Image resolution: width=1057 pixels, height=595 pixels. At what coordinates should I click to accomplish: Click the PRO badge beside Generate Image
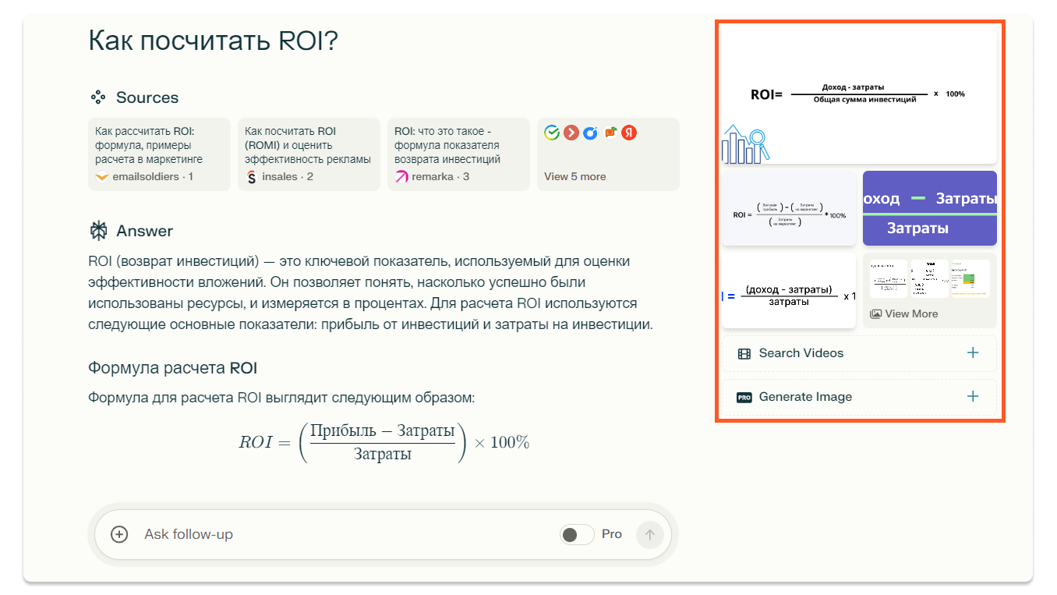(744, 397)
